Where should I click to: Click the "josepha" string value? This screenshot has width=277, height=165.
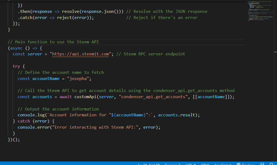(x=78, y=79)
